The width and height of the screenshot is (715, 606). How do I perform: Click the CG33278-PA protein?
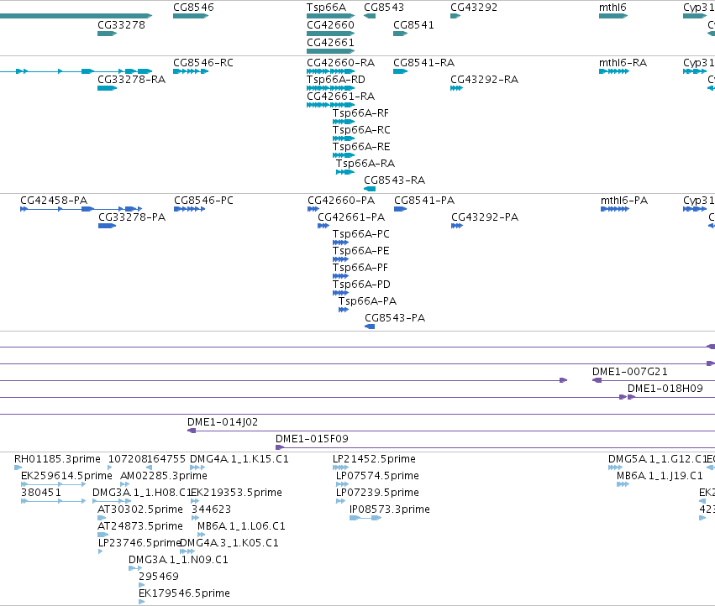pyautogui.click(x=108, y=226)
